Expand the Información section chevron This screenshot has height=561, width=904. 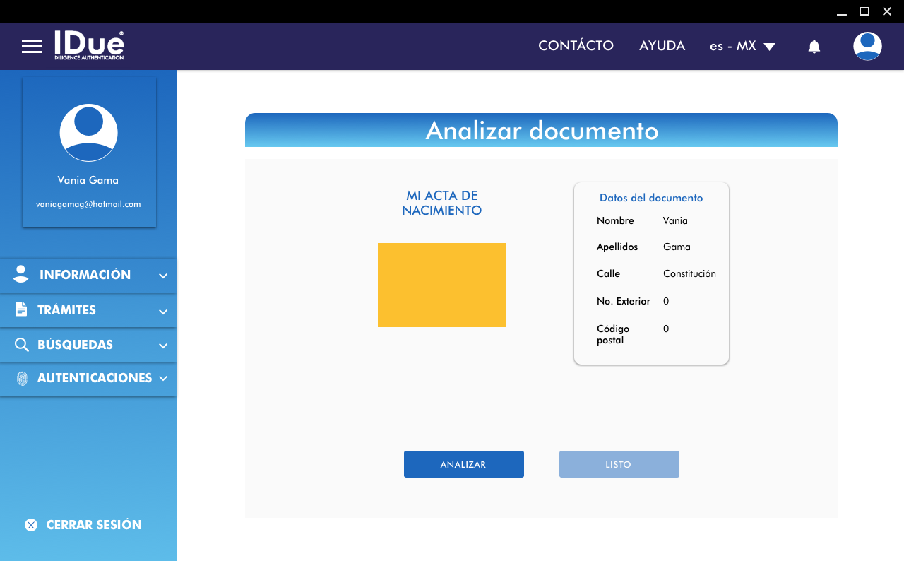163,276
